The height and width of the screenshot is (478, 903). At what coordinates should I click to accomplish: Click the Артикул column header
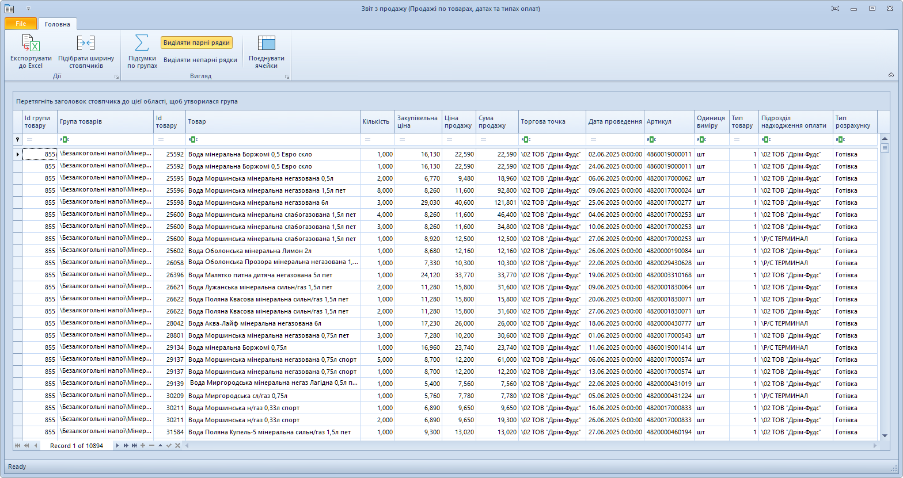669,122
